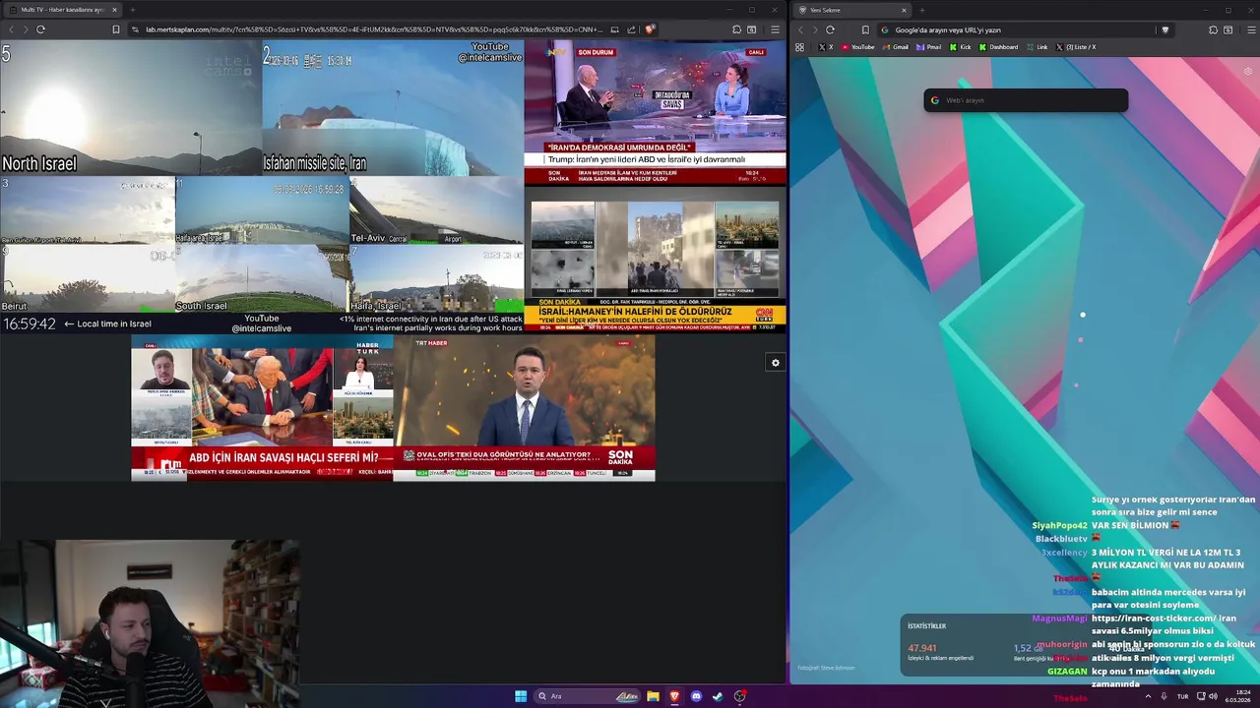Select the NTV news stream
The image size is (1260, 708).
[655, 113]
